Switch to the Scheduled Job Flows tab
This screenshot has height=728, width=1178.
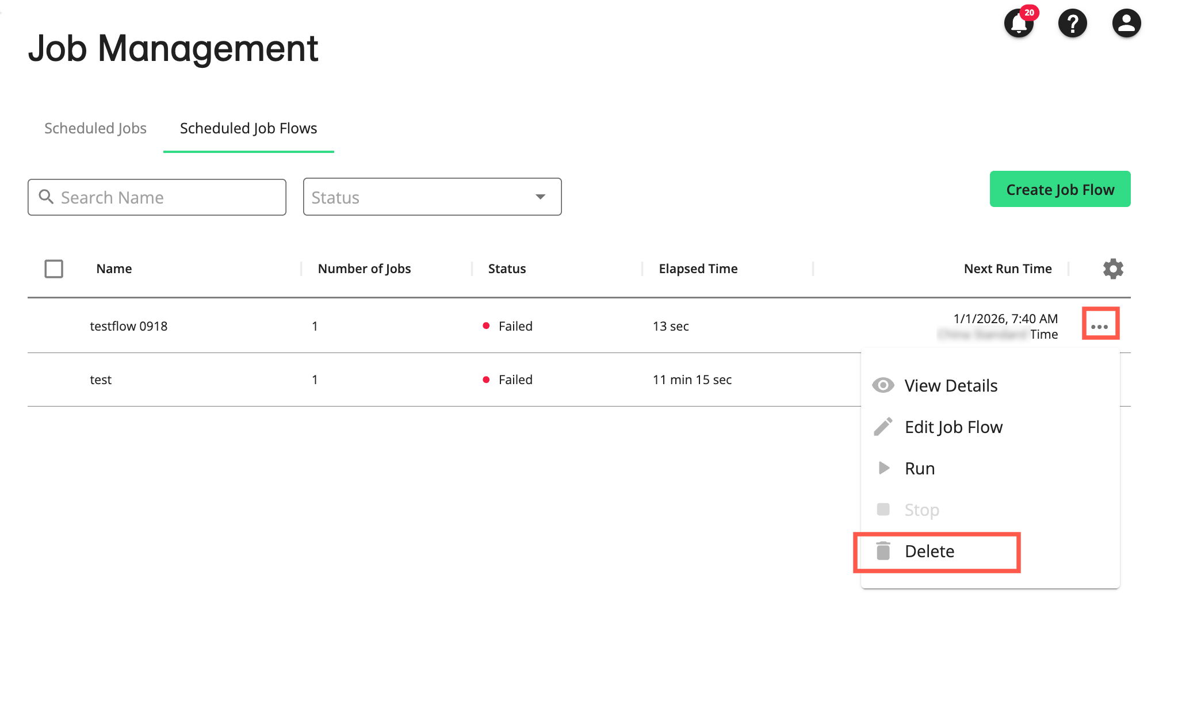coord(248,128)
